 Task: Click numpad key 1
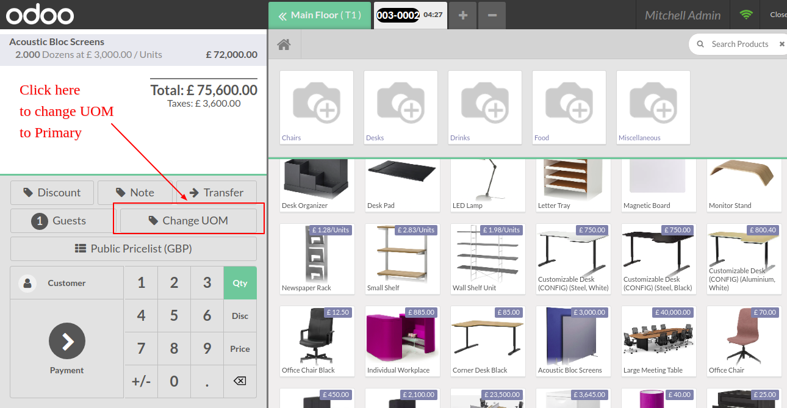point(142,283)
